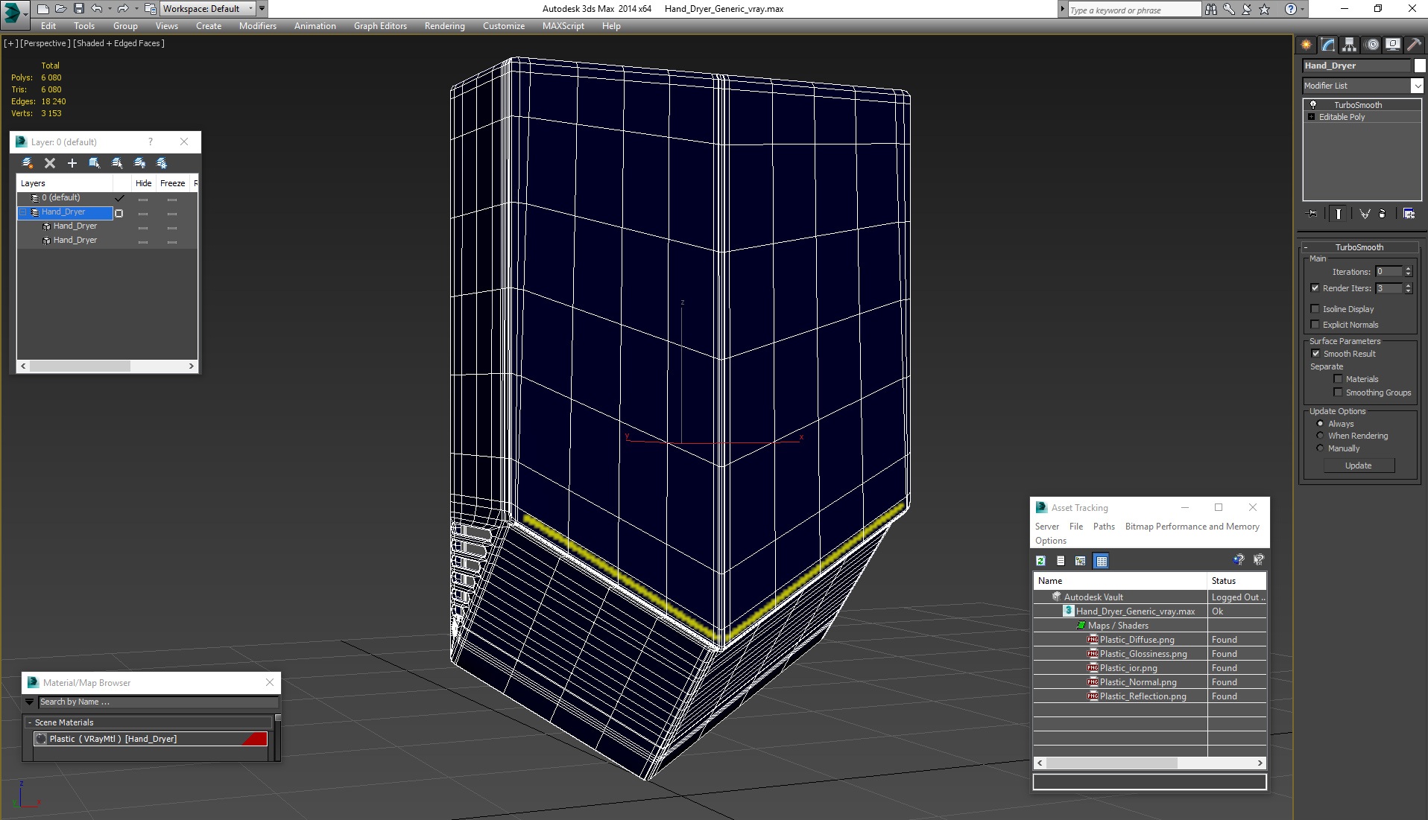Undo the last action

97,9
